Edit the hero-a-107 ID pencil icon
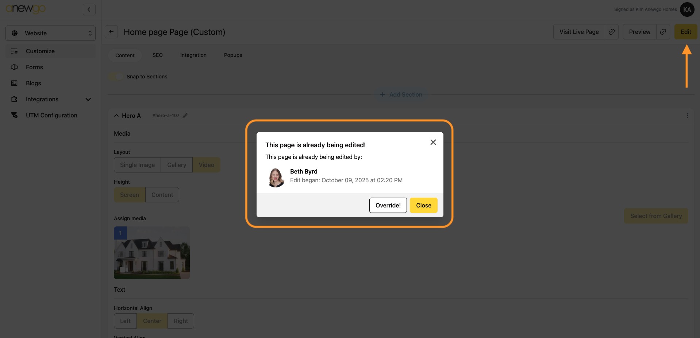 tap(185, 116)
